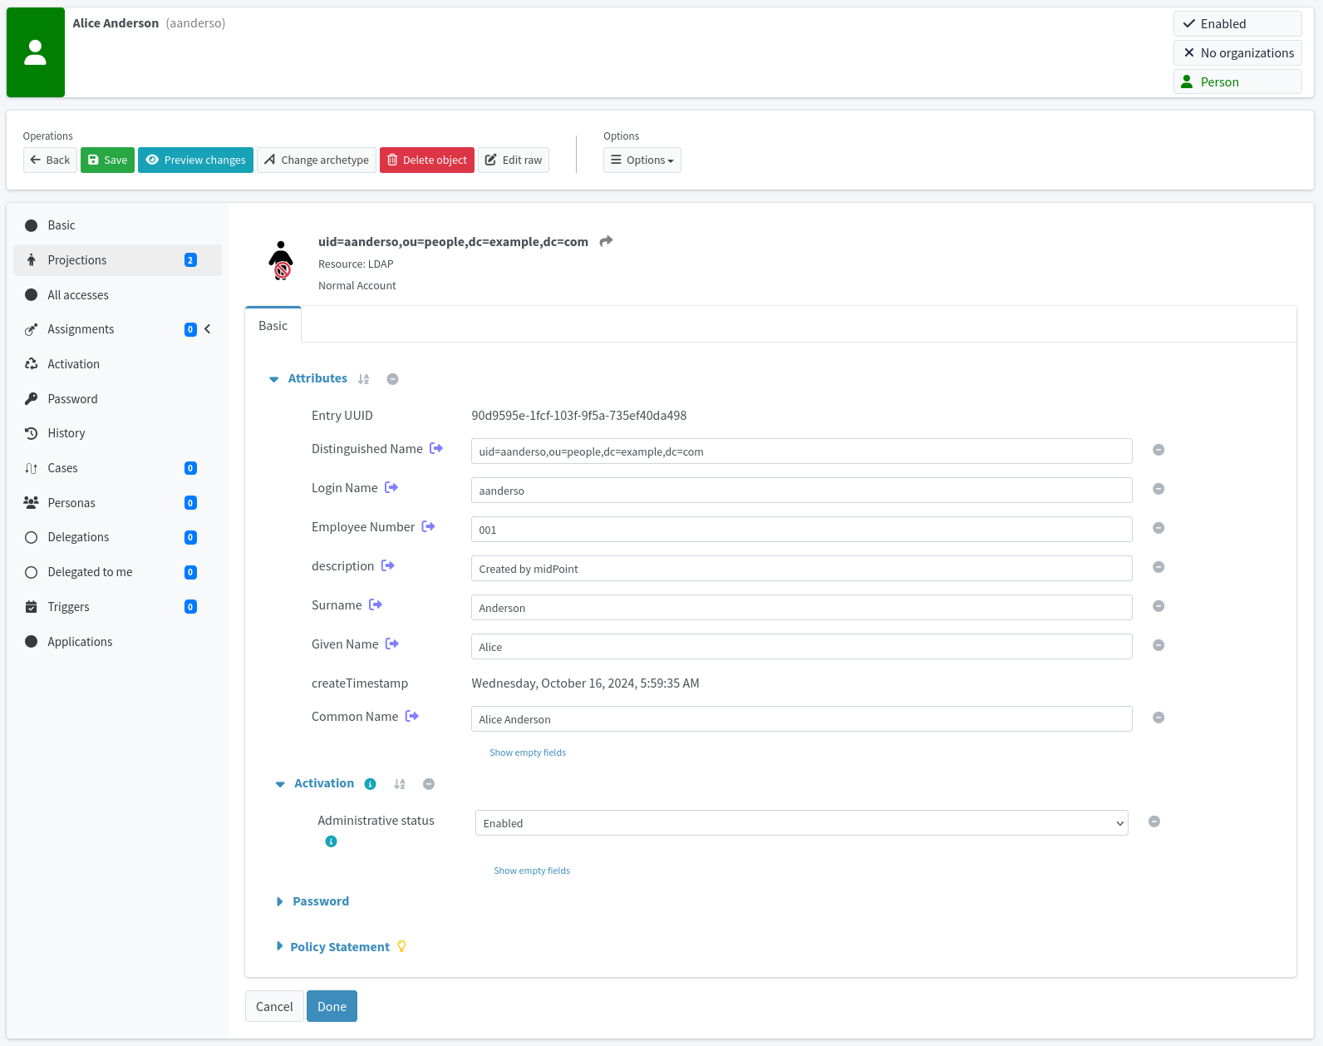The height and width of the screenshot is (1046, 1323).
Task: Collapse the Attributes section
Action: (274, 379)
